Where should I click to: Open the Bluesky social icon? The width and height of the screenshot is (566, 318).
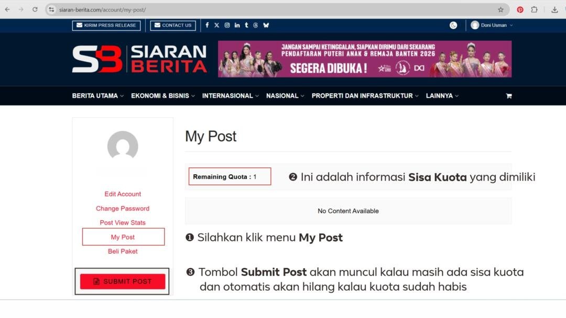click(266, 25)
